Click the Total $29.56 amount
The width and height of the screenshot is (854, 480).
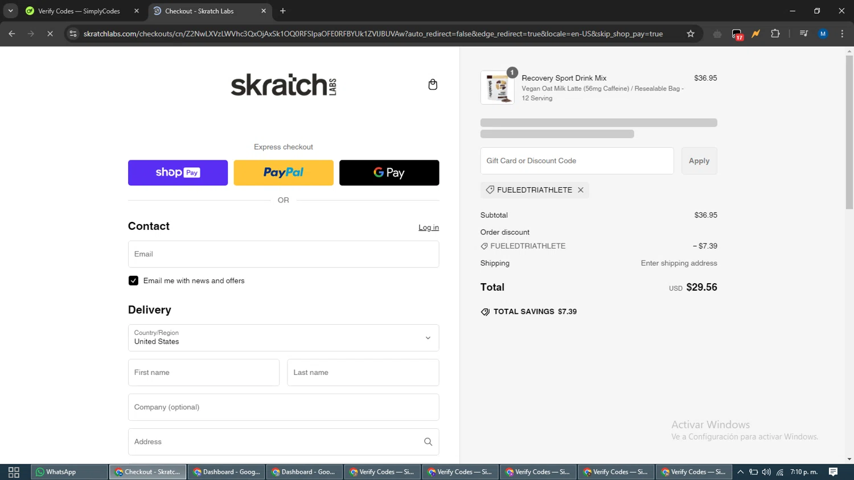coord(701,287)
